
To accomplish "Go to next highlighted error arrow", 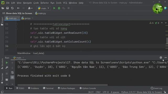I will pos(166,23).
